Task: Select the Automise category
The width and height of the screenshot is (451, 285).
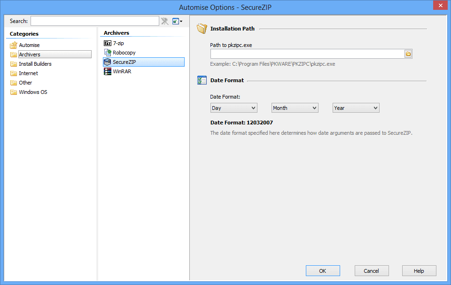Action: coord(29,45)
